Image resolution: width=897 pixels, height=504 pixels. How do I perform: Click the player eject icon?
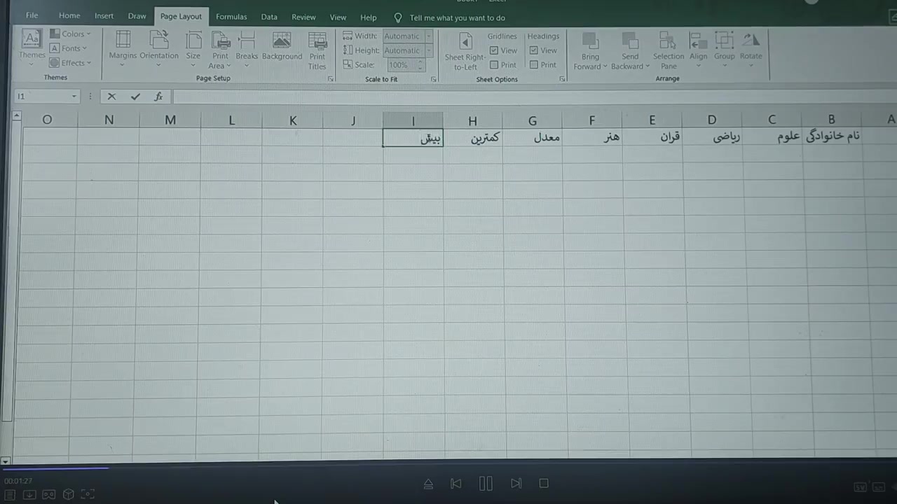[x=428, y=483]
